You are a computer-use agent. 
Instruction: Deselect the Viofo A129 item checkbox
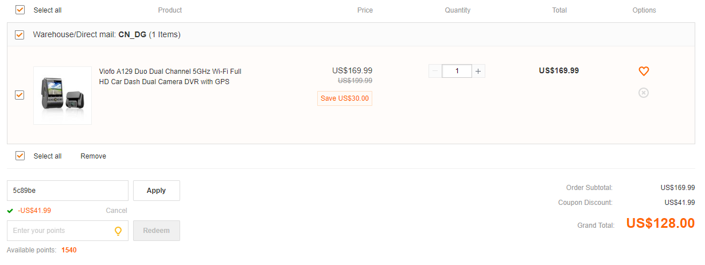(20, 95)
